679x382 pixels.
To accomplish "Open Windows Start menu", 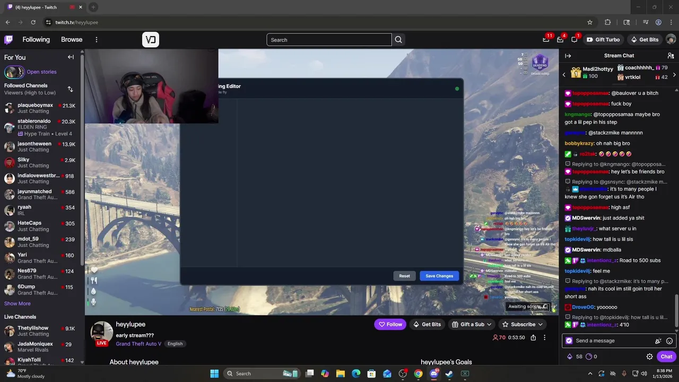I will 214,374.
